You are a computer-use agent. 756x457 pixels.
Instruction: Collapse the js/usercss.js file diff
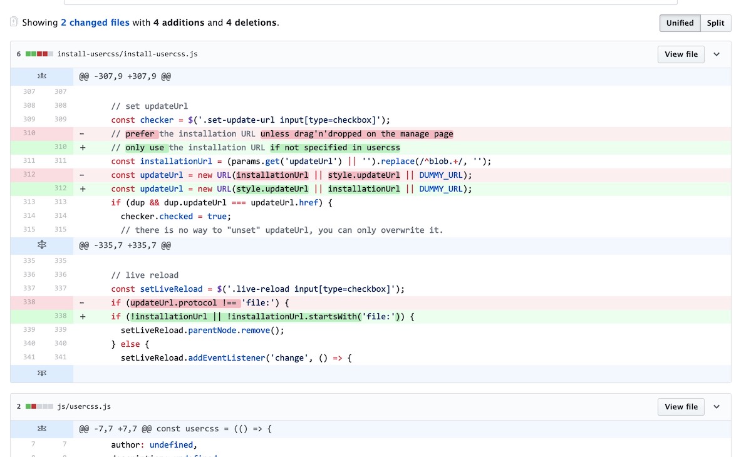[x=717, y=407]
